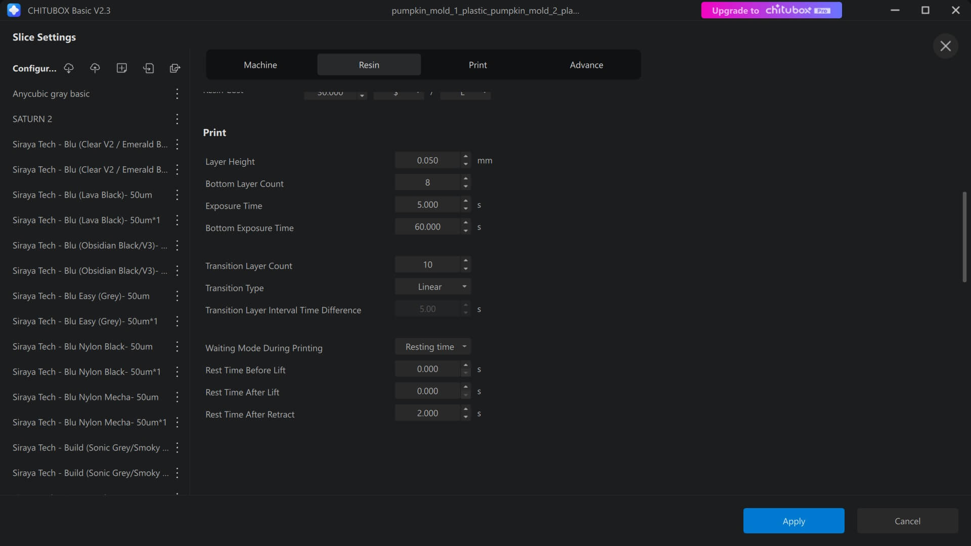This screenshot has height=546, width=971.
Task: Close the Slice Settings panel
Action: (945, 46)
